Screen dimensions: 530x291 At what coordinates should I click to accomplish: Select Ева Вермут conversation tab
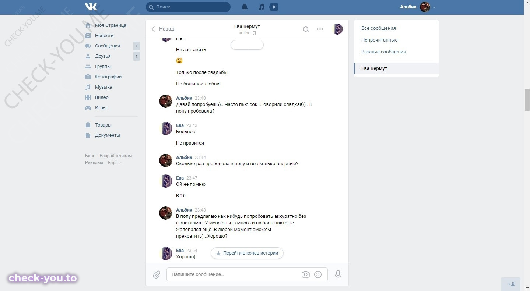pyautogui.click(x=396, y=68)
